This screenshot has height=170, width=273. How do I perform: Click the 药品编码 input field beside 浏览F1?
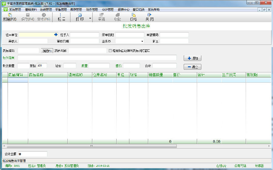tap(28, 51)
